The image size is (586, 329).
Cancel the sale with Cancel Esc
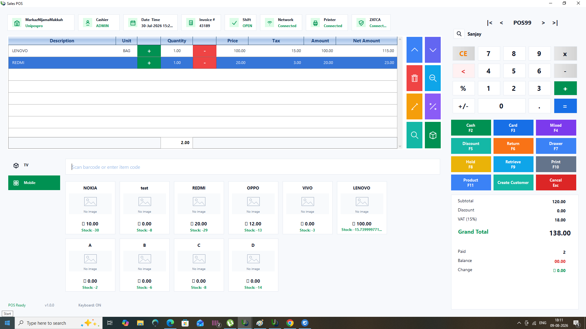(556, 182)
